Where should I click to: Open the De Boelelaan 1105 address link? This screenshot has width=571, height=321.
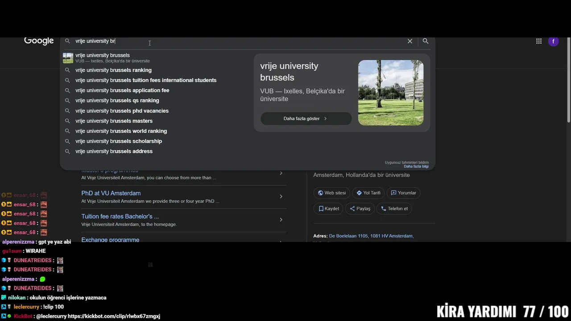(371, 236)
